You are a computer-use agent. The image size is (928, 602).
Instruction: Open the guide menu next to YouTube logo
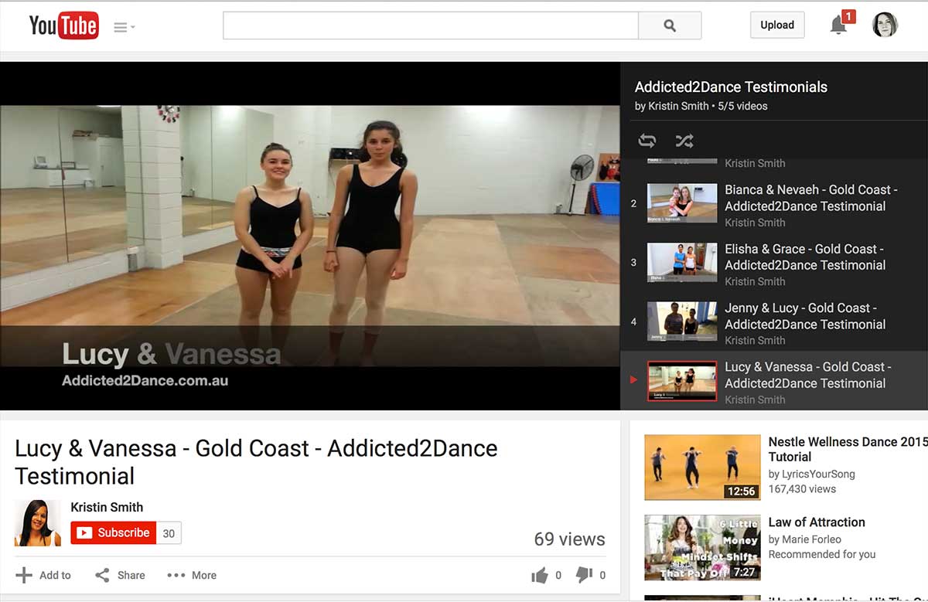pyautogui.click(x=124, y=27)
